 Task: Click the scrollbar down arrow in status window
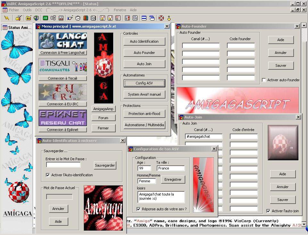(x=304, y=224)
